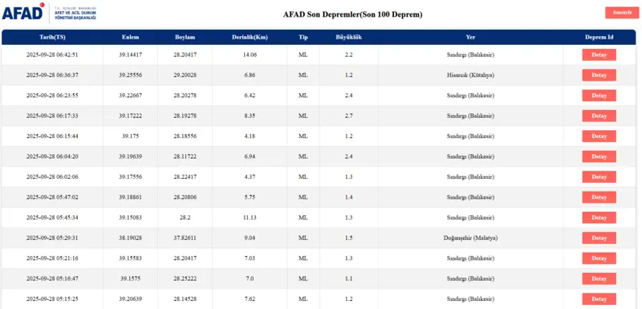This screenshot has width=642, height=309.
Task: Click the Deprem Id column header
Action: [x=599, y=37]
